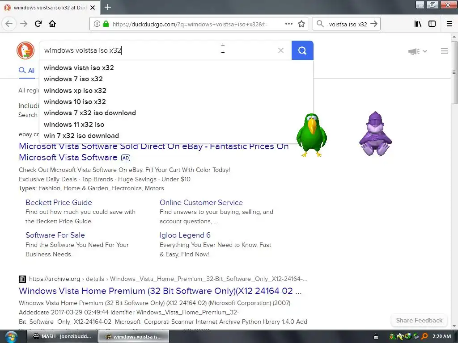This screenshot has width=458, height=343.
Task: Click the archive.org favicon on the result
Action: click(22, 279)
